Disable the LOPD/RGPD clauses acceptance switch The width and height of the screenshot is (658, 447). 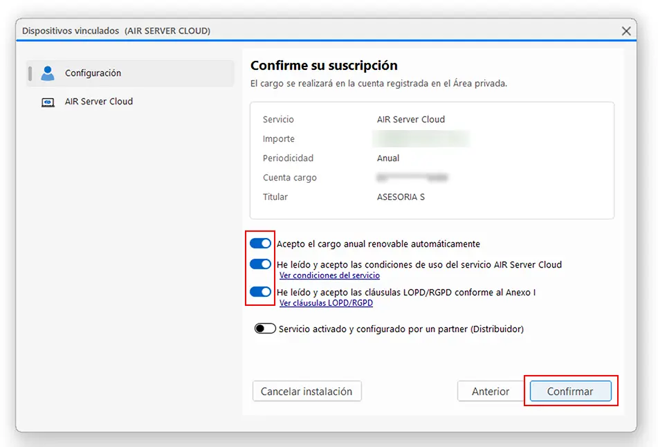[x=261, y=292]
